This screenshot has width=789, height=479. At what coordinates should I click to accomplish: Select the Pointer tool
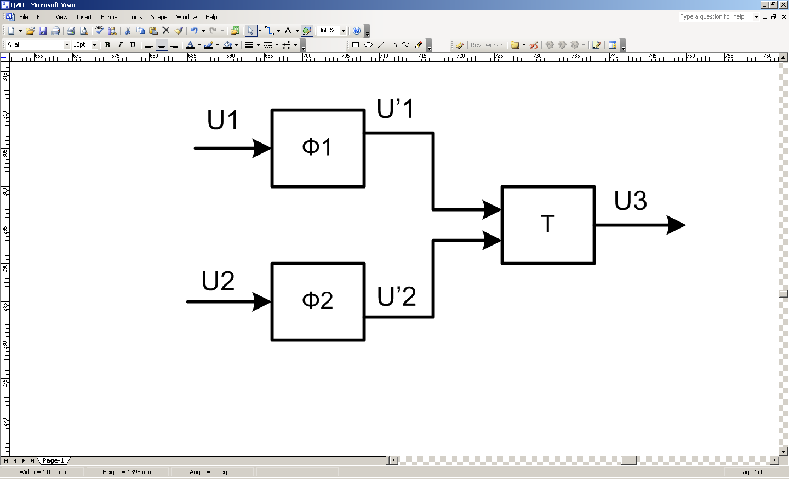click(250, 31)
